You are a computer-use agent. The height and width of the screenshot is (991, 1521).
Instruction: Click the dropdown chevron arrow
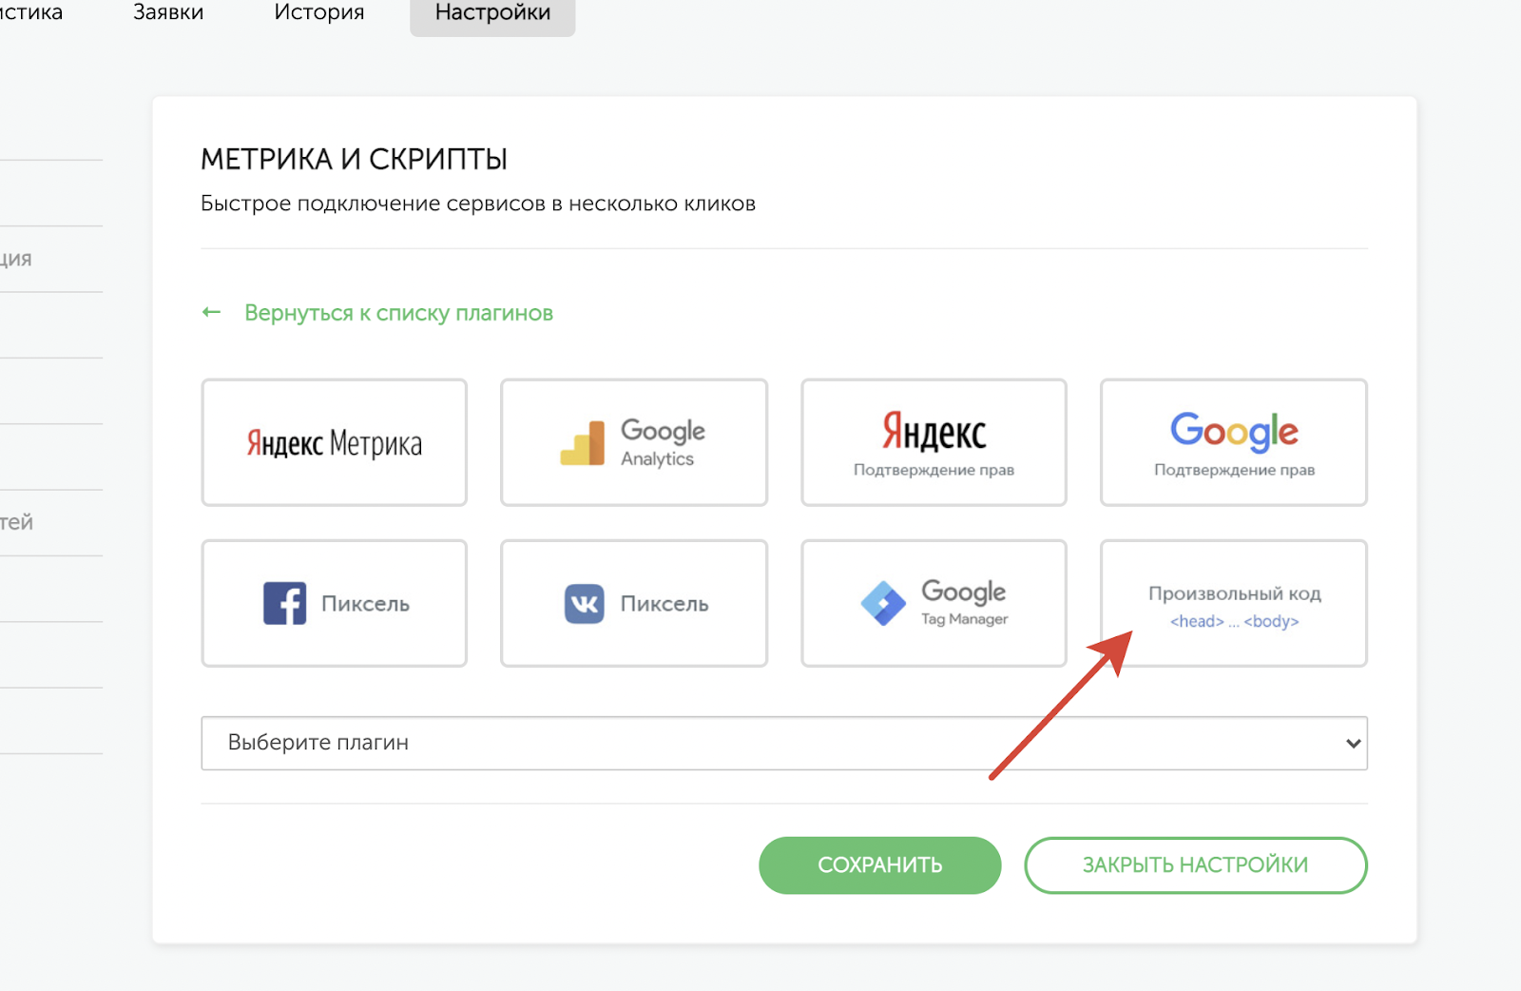pos(1353,743)
